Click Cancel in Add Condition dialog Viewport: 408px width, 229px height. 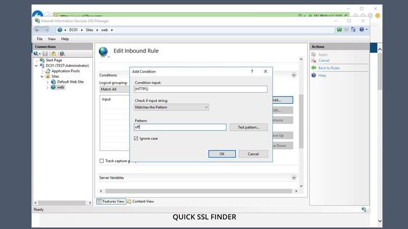(253, 154)
